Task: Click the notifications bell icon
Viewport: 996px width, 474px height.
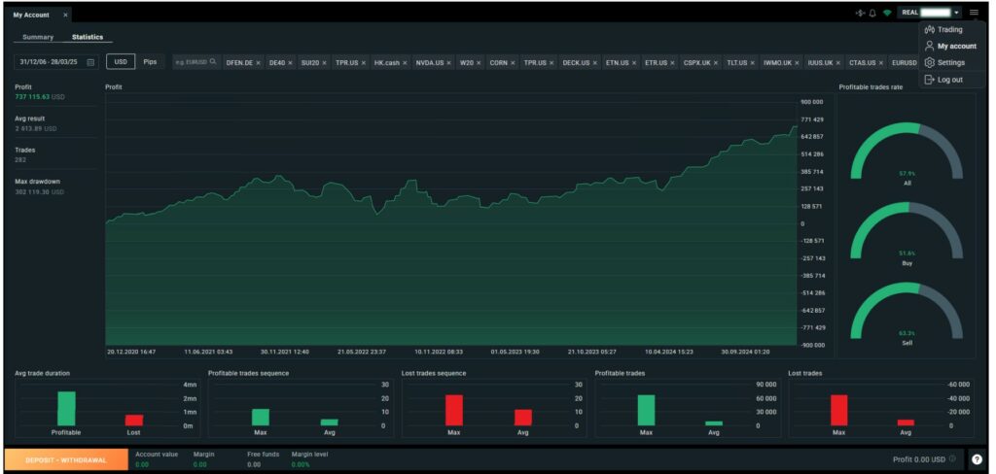Action: (872, 13)
